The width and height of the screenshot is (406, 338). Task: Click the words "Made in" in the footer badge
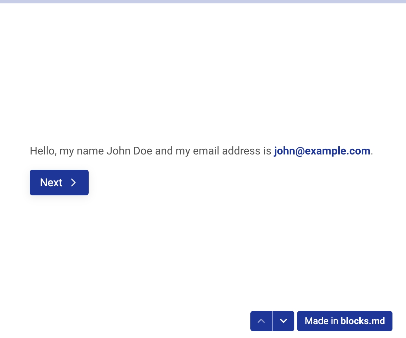(x=321, y=321)
